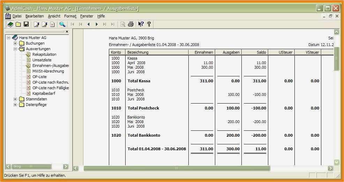344x182 pixels.
Task: Click the VSteuer column header
Action: [x=308, y=52]
